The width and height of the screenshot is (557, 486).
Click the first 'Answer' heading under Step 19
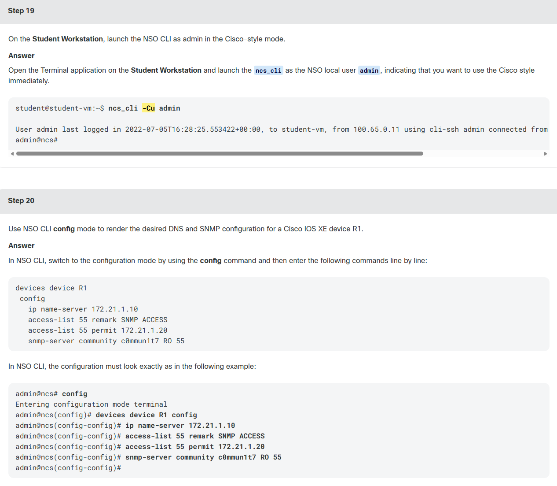click(21, 56)
